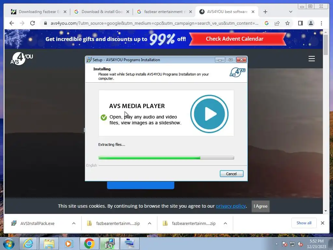This screenshot has height=250, width=333.
Task: Switch to the Download & install Google tab
Action: [99, 12]
